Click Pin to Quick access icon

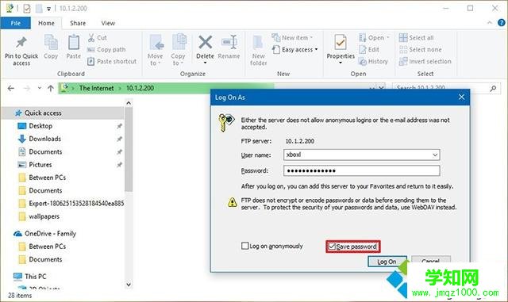point(21,42)
